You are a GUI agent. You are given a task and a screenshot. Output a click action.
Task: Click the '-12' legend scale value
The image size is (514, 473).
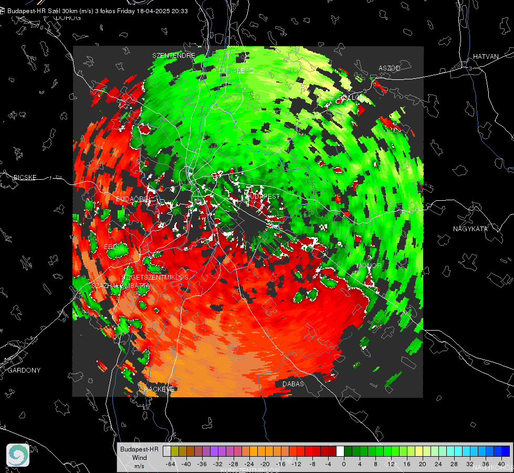(x=296, y=464)
